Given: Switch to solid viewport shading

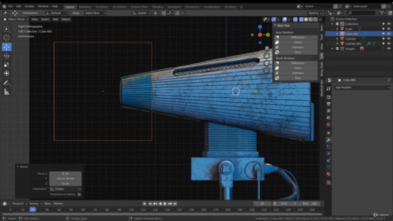Looking at the screenshot, I should point(306,19).
